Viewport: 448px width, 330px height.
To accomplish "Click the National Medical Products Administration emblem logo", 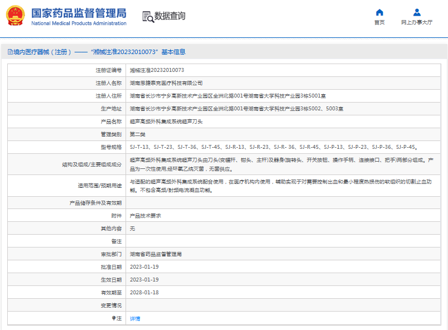I will (x=14, y=17).
